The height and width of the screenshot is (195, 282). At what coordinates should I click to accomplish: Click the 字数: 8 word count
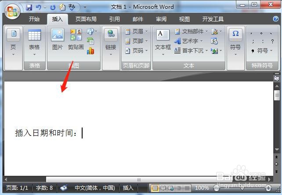[x=44, y=188]
